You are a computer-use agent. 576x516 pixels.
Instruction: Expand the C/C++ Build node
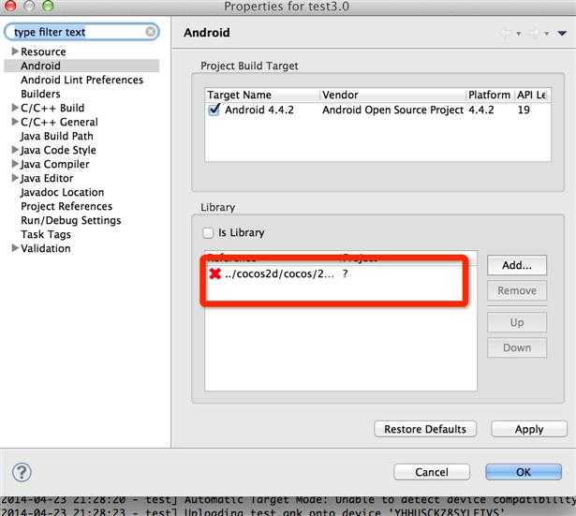coord(15,108)
